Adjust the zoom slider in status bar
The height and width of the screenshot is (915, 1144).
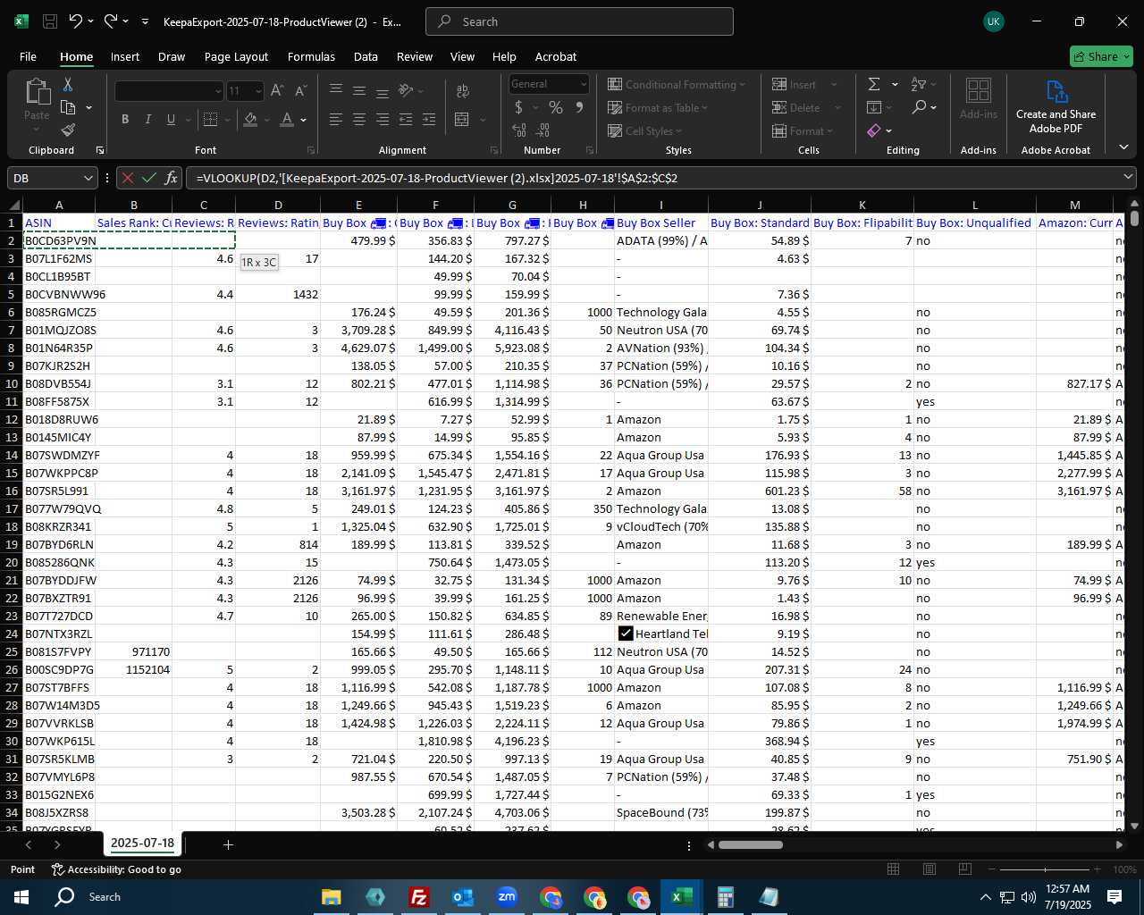pos(1046,869)
